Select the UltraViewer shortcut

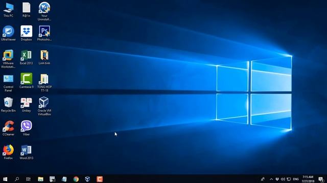click(x=8, y=33)
